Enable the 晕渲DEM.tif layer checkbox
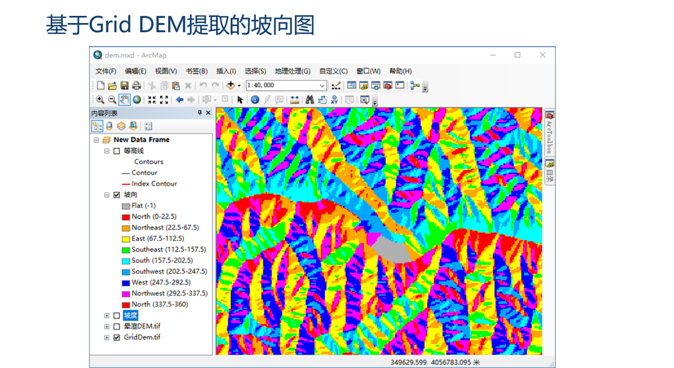This screenshot has width=674, height=368. 117,327
